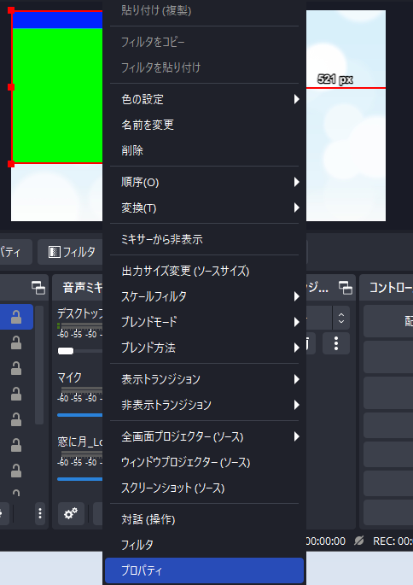Image resolution: width=413 pixels, height=585 pixels.
Task: Expand the ブレンドモード submenu
Action: [x=204, y=322]
